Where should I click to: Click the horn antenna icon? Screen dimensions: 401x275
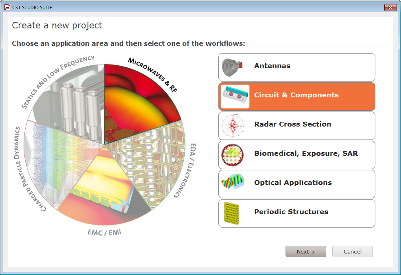pyautogui.click(x=232, y=67)
